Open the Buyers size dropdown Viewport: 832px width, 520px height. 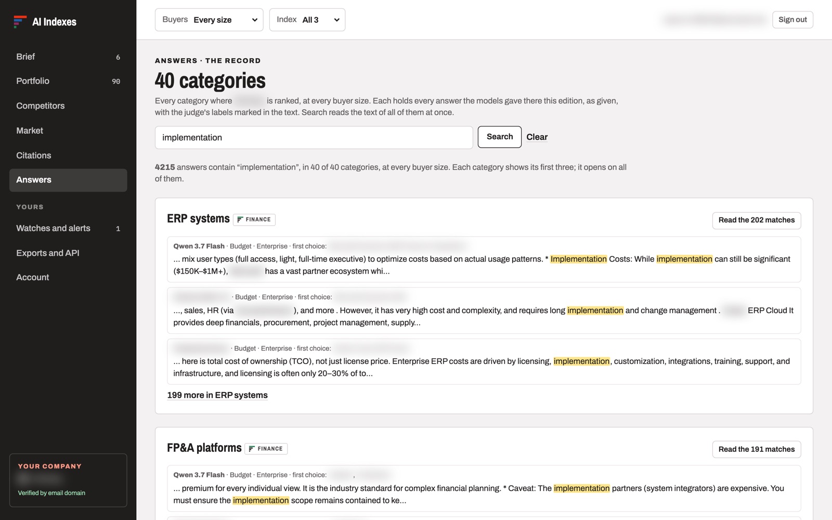[x=209, y=20]
